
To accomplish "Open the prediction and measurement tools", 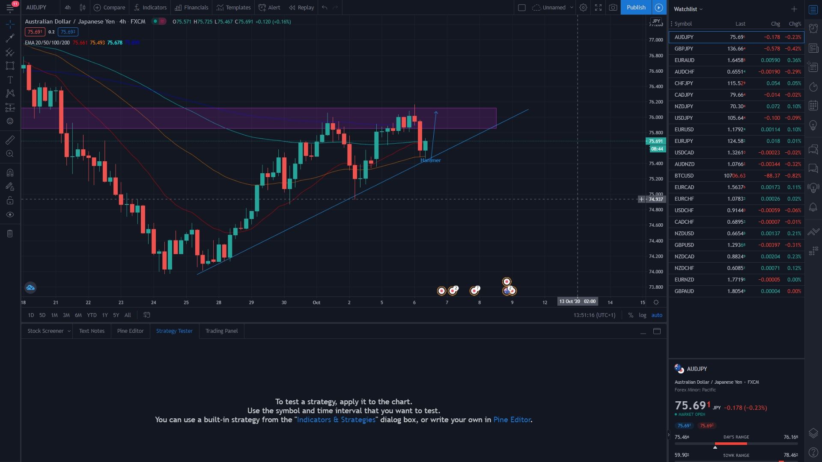I will pyautogui.click(x=10, y=107).
